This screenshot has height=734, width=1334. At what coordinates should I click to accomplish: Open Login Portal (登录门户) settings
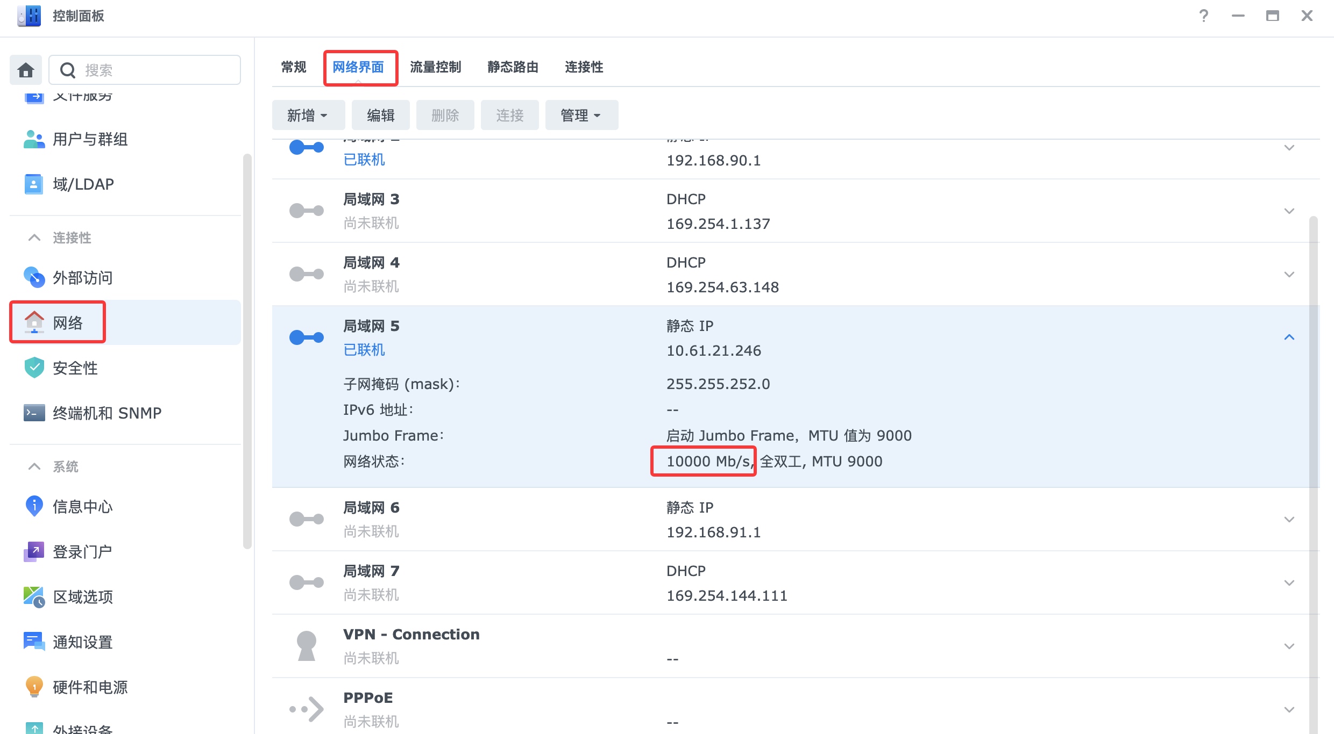[x=82, y=552]
